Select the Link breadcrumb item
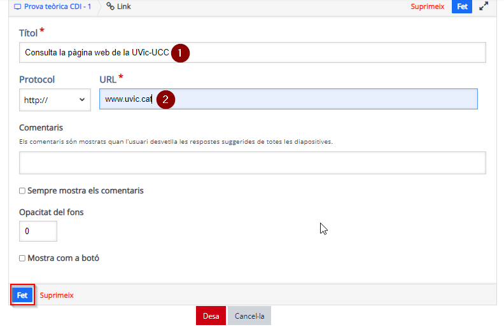Image resolution: width=504 pixels, height=334 pixels. [123, 6]
